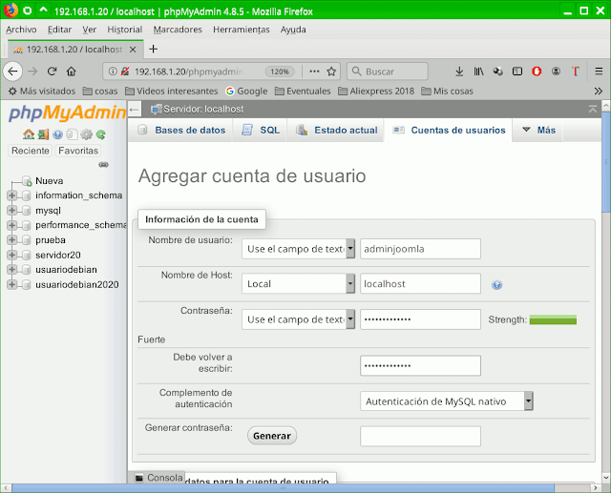
Task: Click Reciente button in sidebar
Action: [31, 151]
